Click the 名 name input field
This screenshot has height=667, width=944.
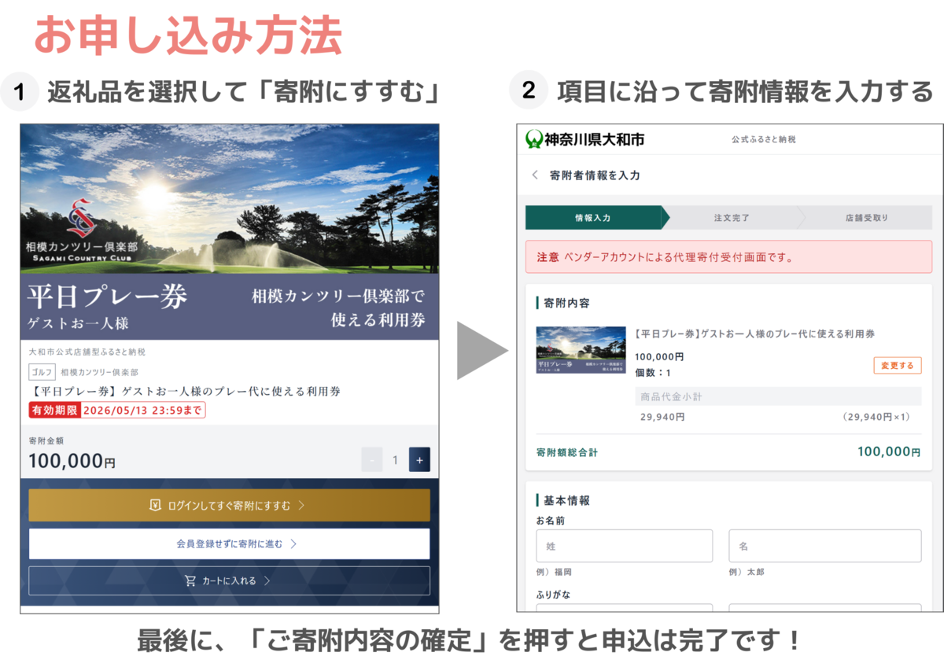(824, 546)
